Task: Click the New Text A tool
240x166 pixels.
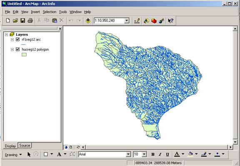Action: pyautogui.click(x=59, y=154)
